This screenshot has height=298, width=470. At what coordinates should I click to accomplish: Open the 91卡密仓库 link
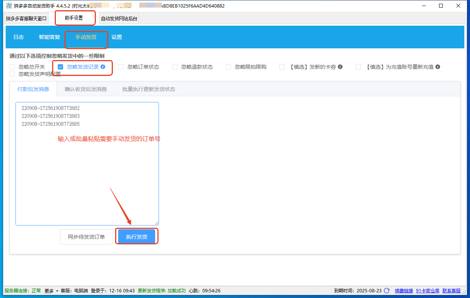click(428, 290)
